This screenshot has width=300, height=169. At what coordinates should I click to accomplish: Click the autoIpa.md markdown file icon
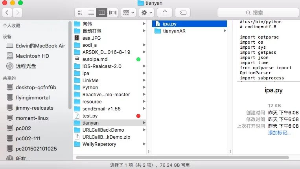(77, 59)
